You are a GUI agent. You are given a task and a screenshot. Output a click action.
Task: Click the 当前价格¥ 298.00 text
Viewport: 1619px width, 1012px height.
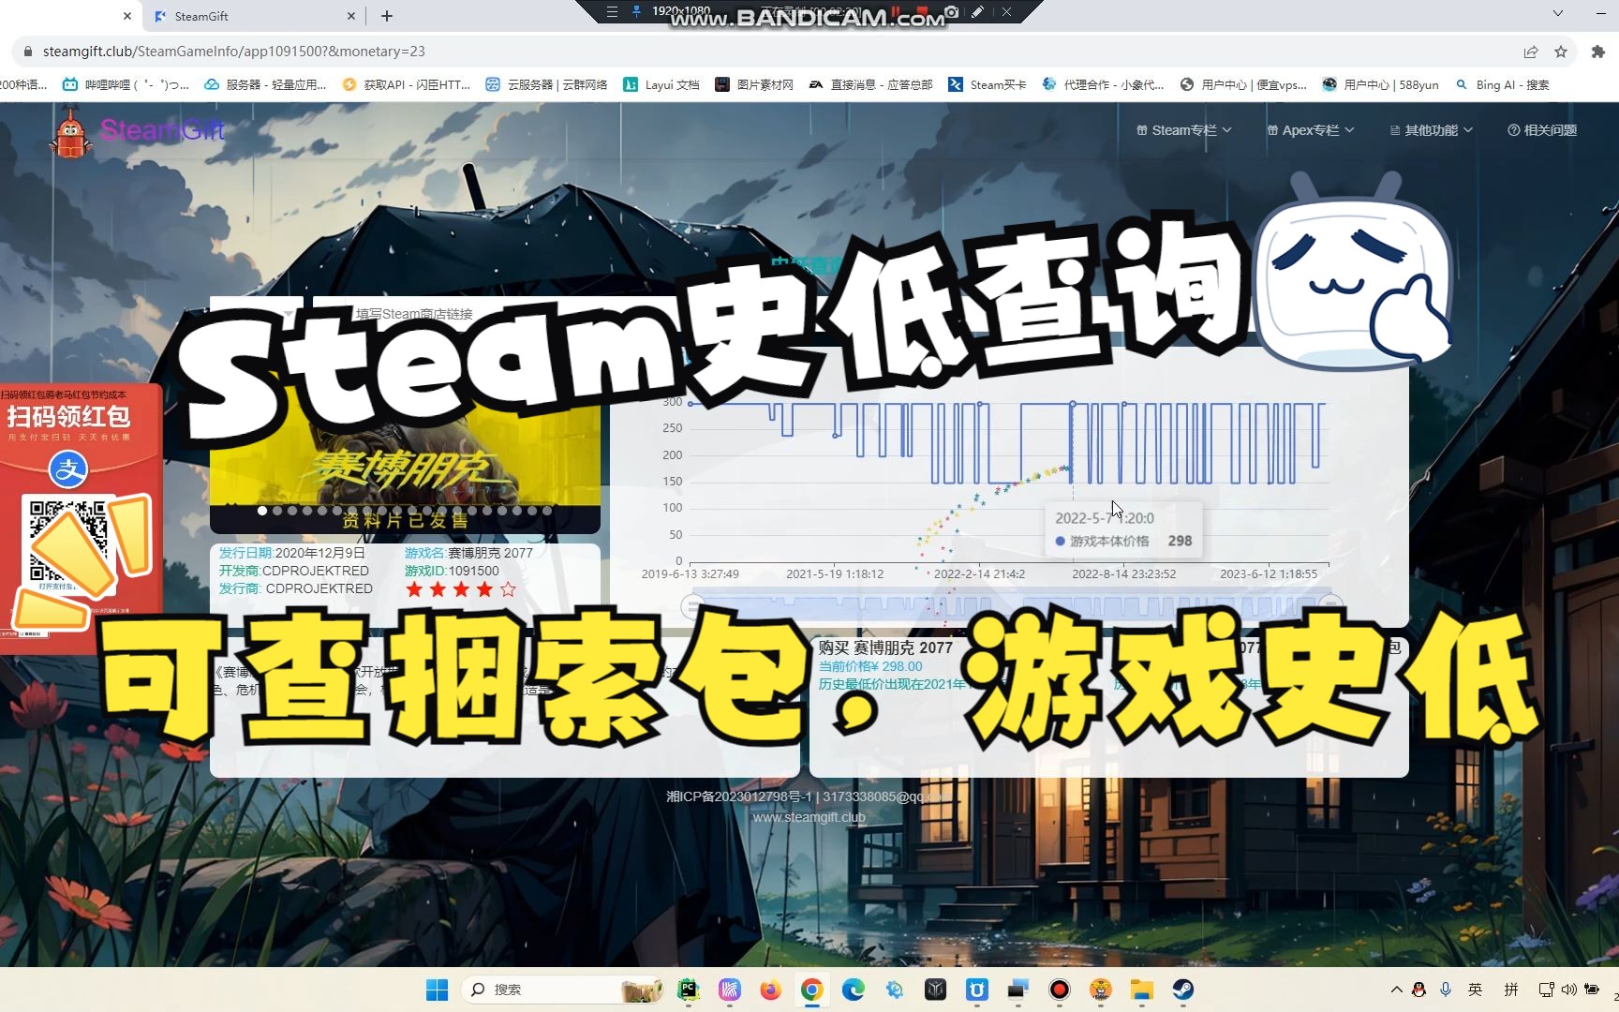(x=870, y=666)
